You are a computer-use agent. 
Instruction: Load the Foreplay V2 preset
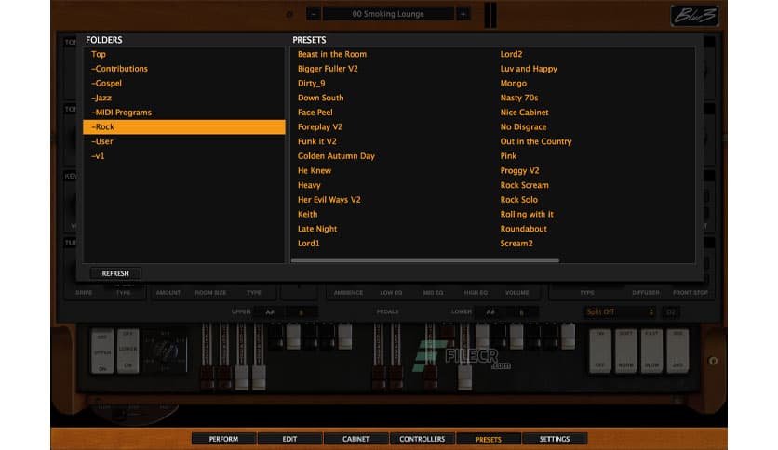(320, 126)
